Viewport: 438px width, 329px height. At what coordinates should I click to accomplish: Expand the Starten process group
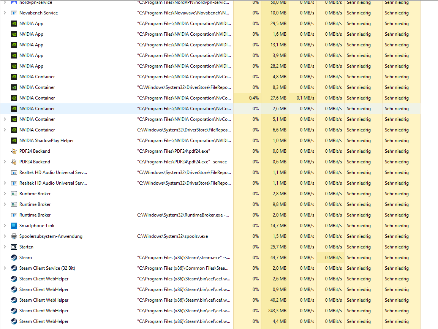coord(5,247)
